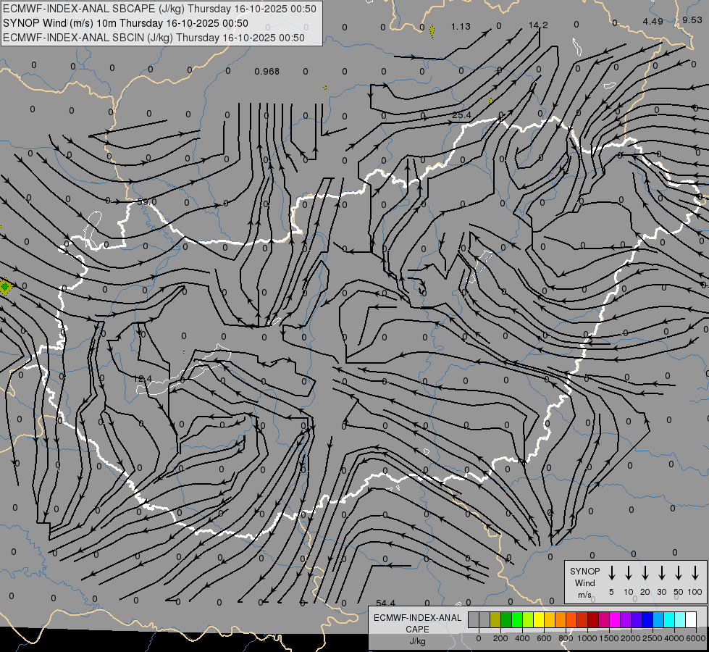This screenshot has height=652, width=709.
Task: Click the 10 m/s wind arrow in legend
Action: 629,573
